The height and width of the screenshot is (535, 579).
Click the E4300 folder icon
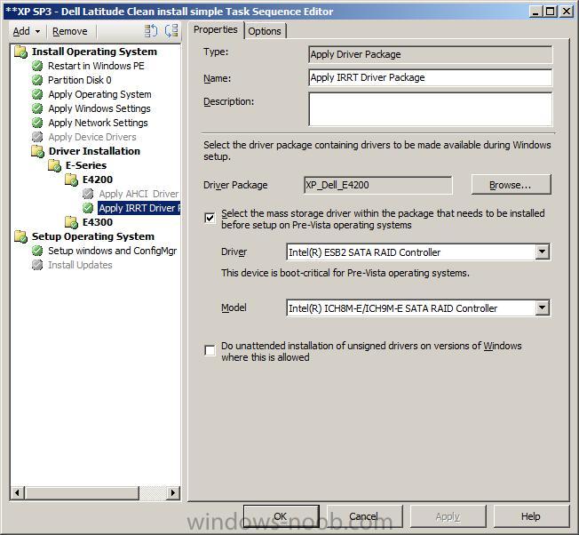pos(71,222)
